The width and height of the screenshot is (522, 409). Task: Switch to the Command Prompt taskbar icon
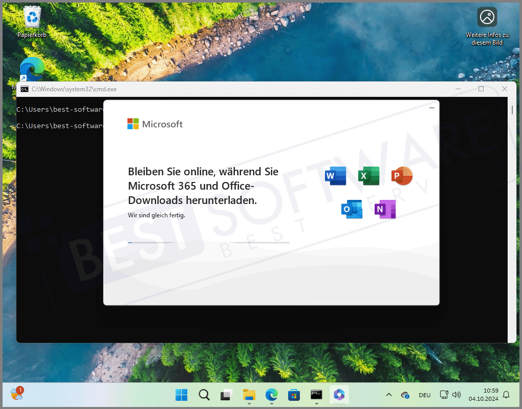pyautogui.click(x=316, y=395)
